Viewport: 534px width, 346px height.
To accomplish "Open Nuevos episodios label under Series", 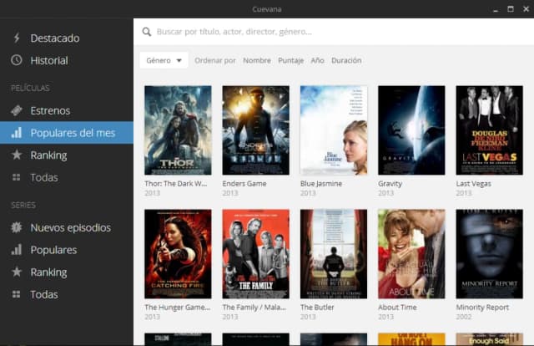I will coord(70,227).
